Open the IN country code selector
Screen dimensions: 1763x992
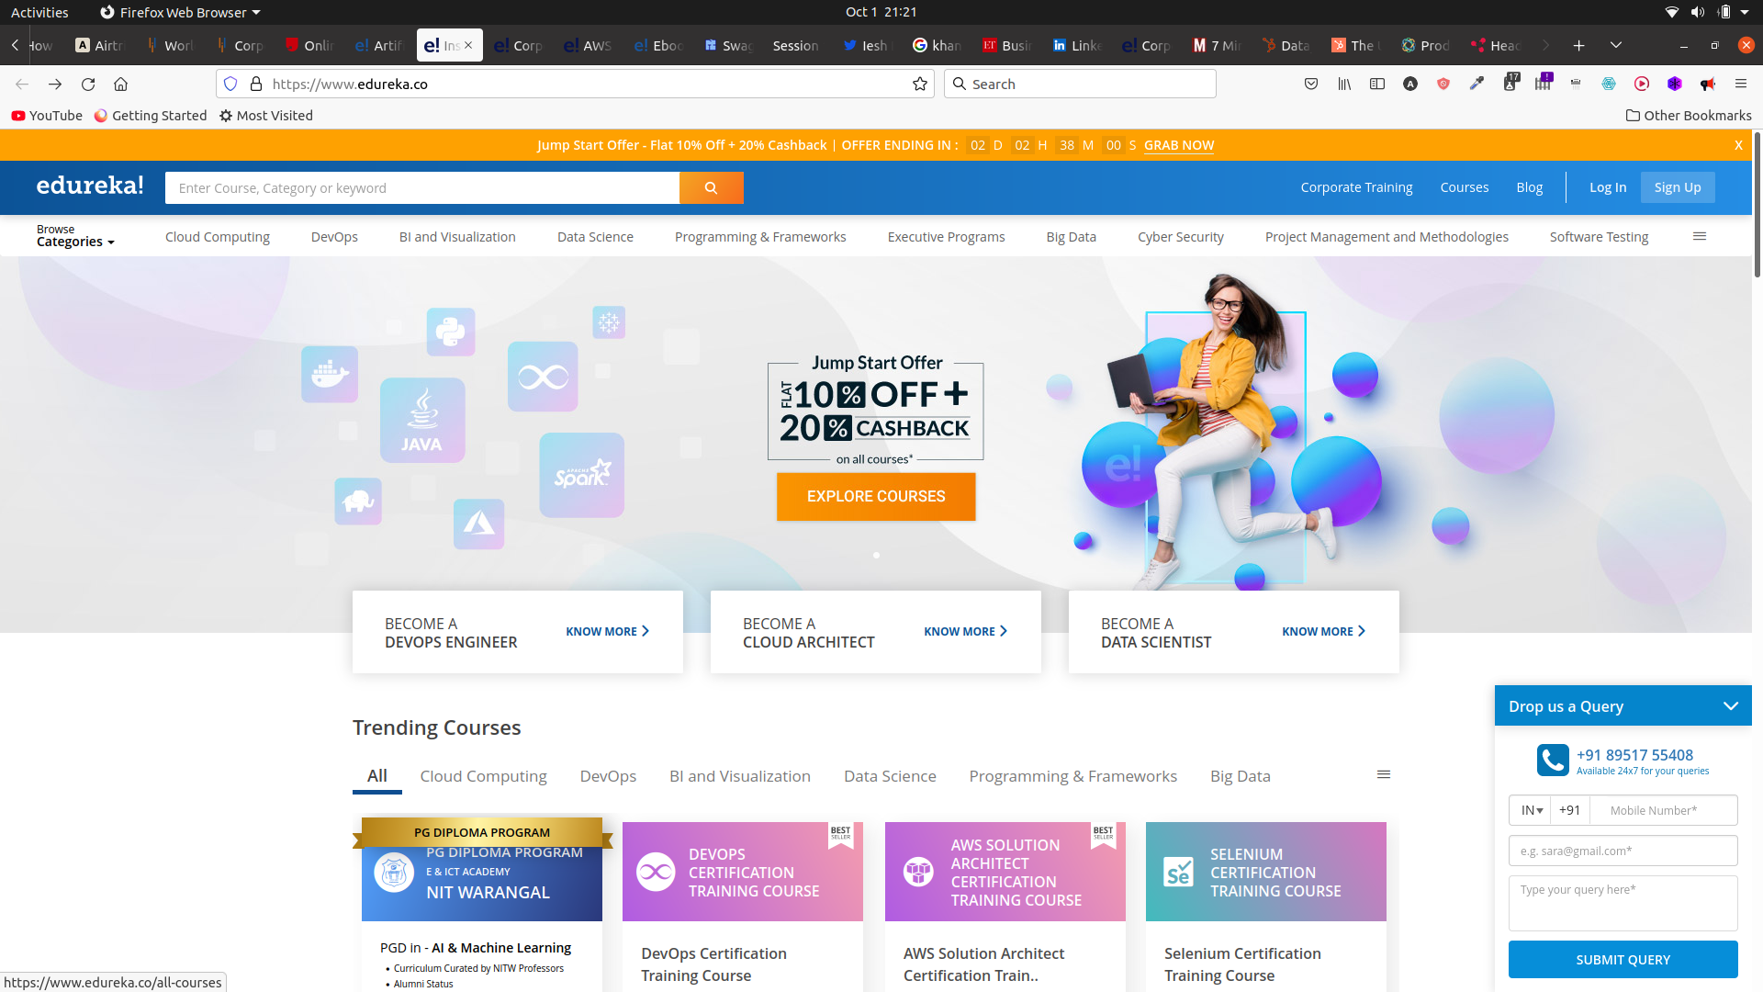point(1530,809)
